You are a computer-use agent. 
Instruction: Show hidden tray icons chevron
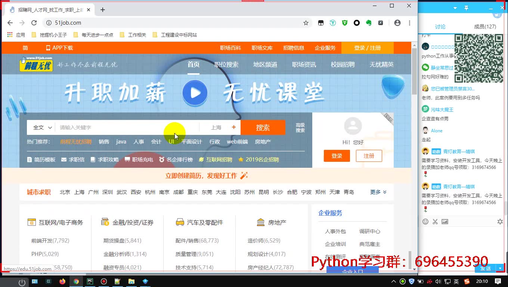click(x=393, y=281)
